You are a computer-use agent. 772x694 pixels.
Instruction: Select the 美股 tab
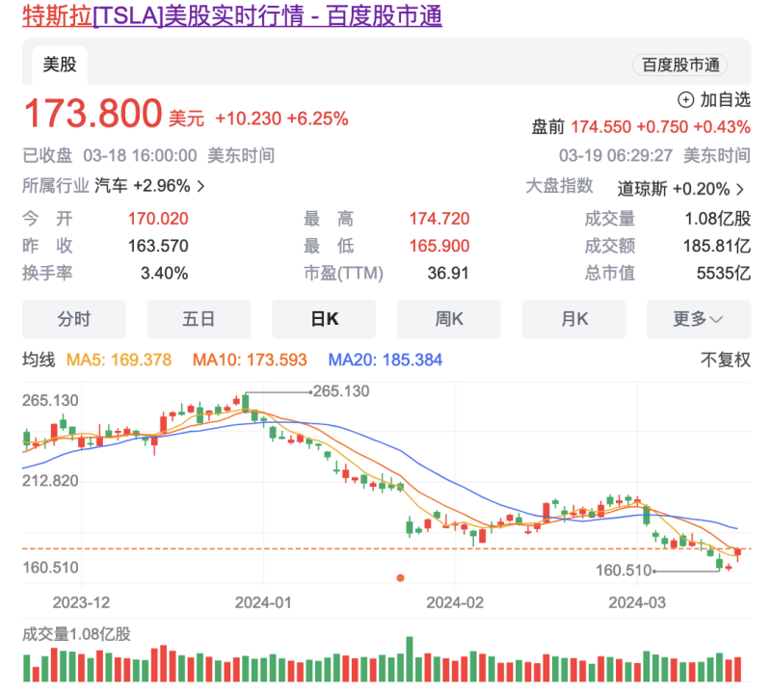[x=60, y=65]
